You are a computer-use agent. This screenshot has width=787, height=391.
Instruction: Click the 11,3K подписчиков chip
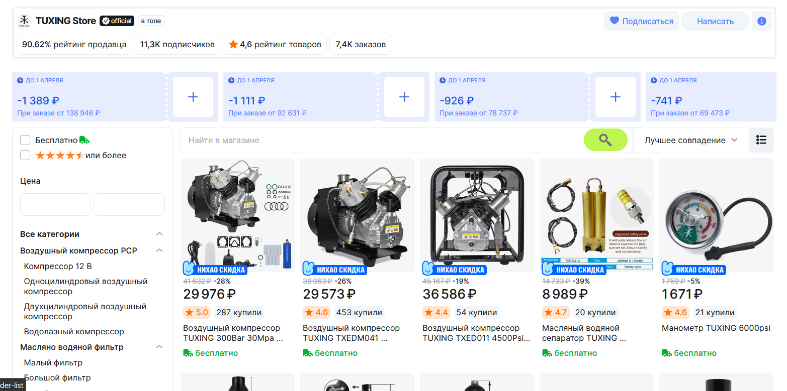tap(178, 44)
